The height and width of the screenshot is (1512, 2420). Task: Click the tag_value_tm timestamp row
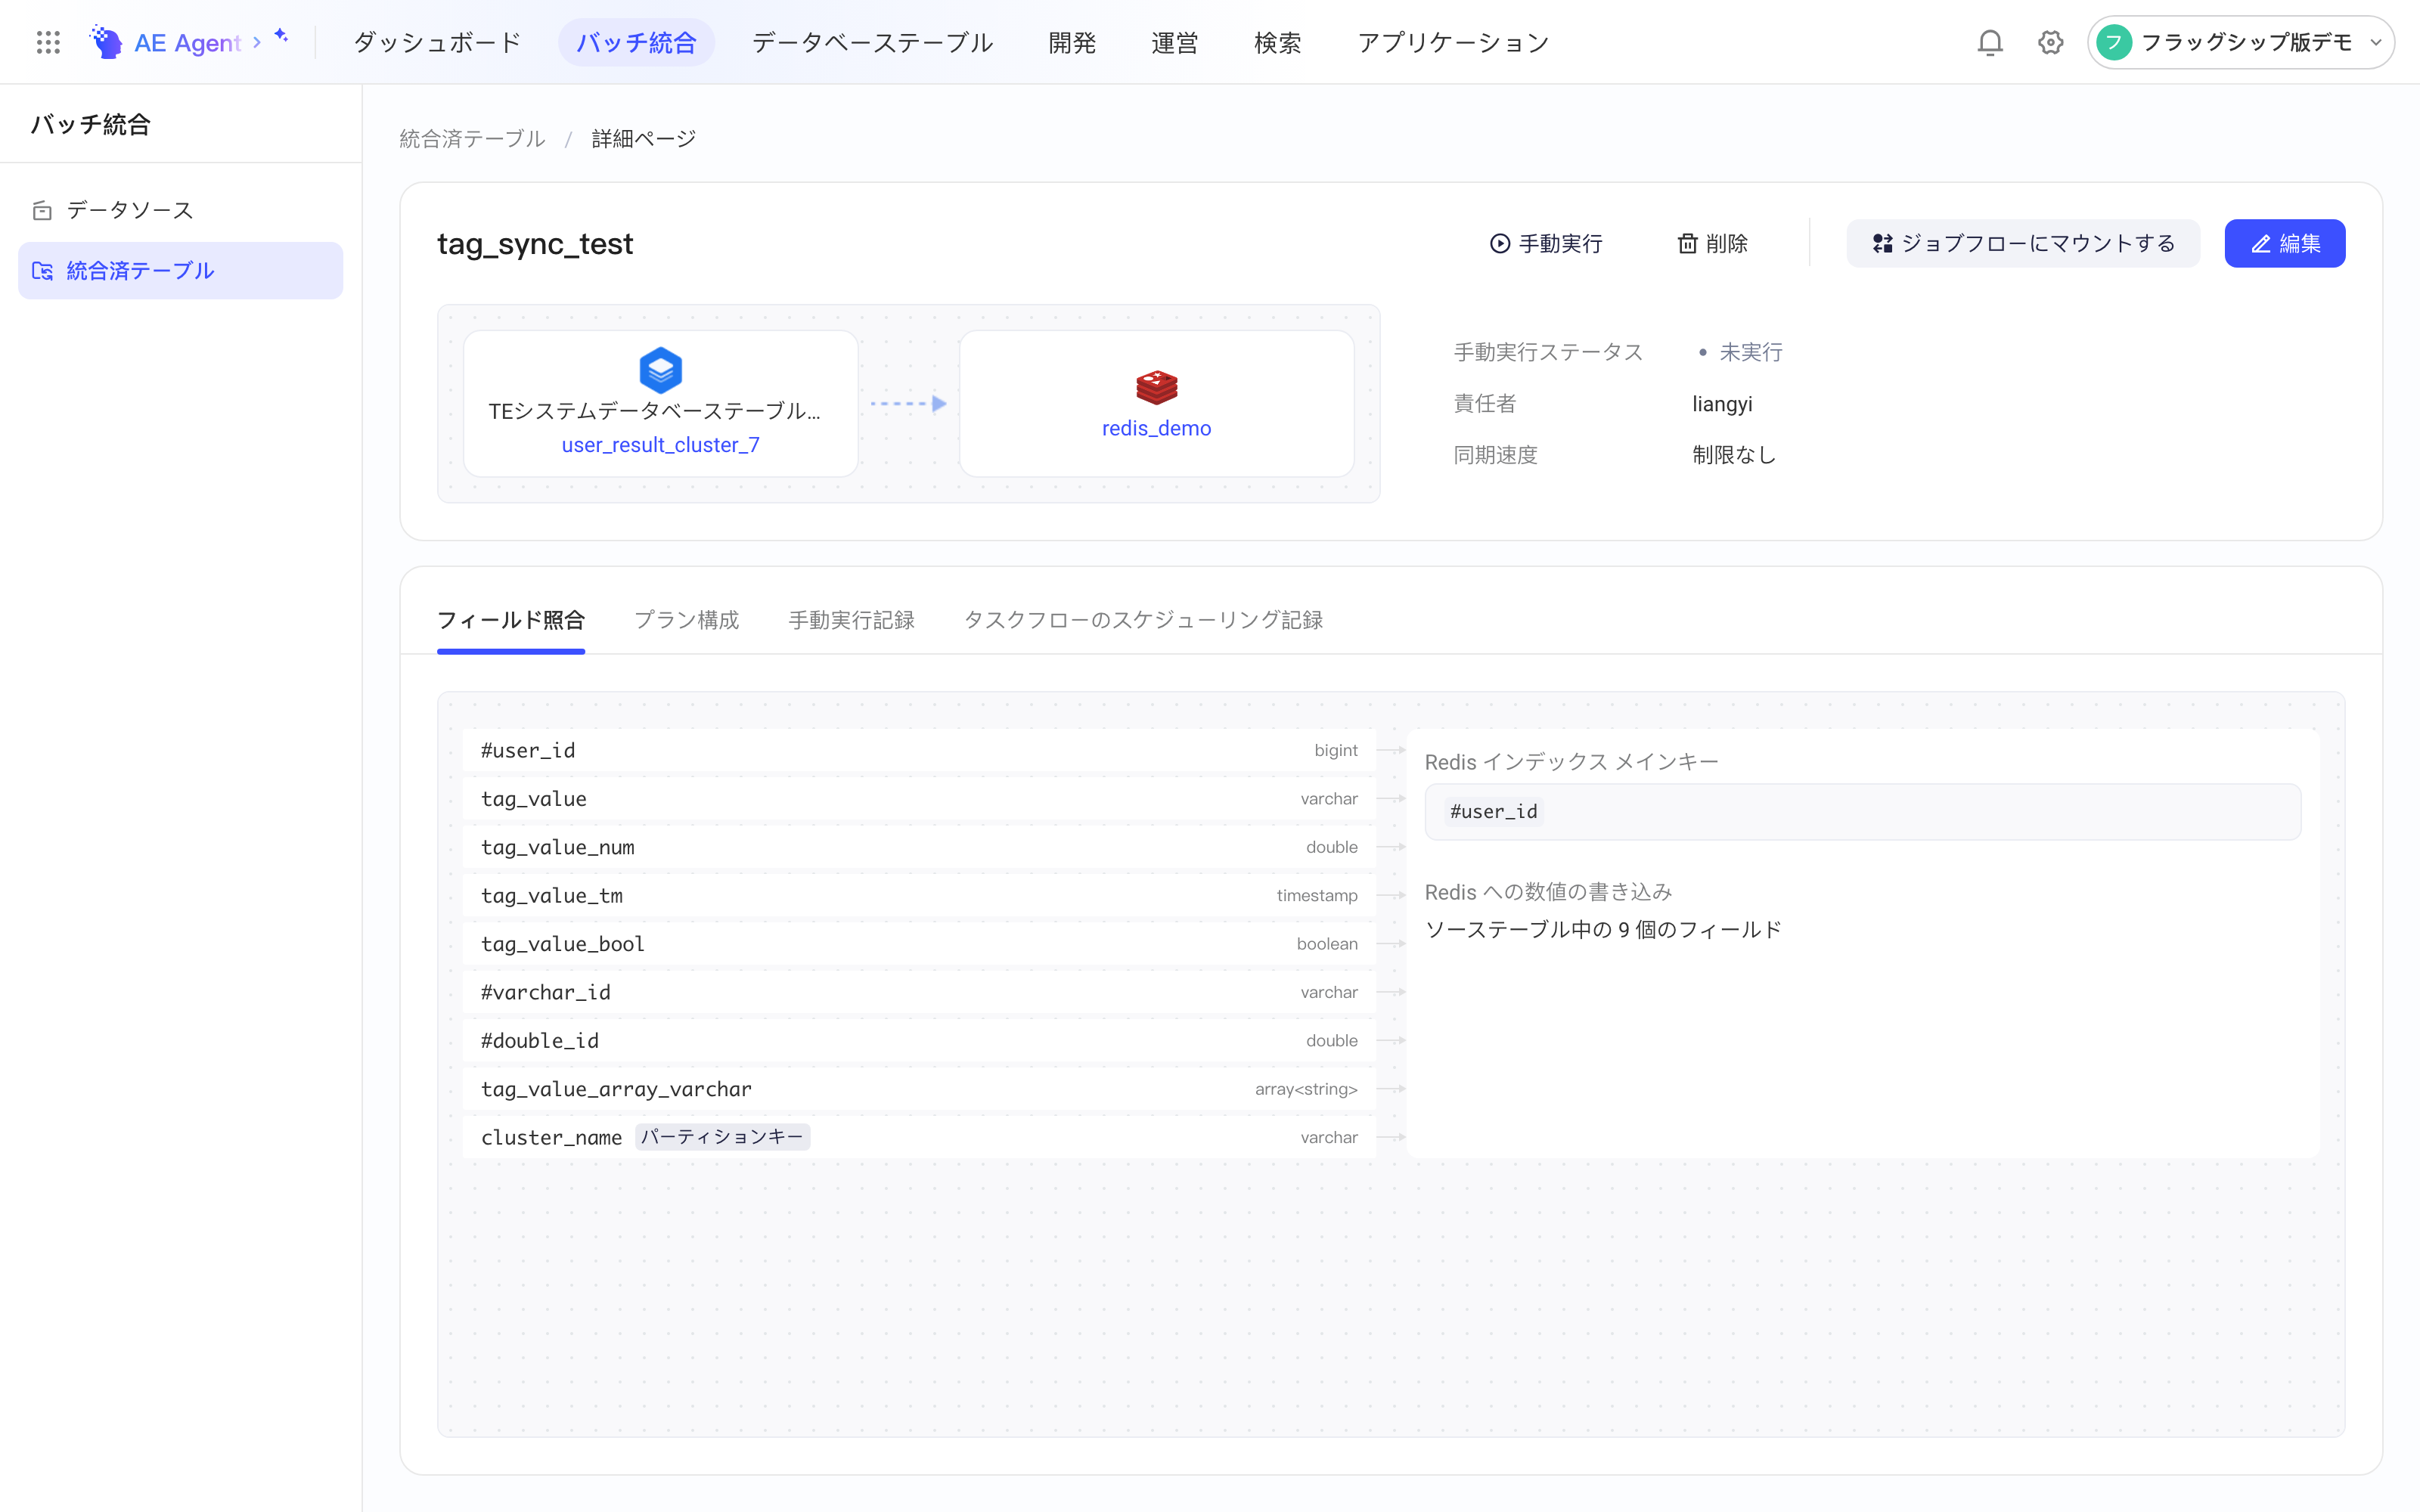918,895
